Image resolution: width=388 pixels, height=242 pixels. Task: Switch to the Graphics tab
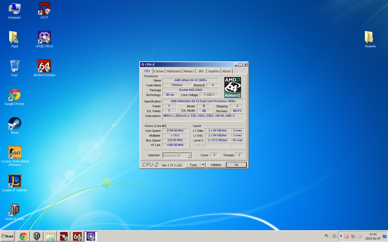coord(214,71)
